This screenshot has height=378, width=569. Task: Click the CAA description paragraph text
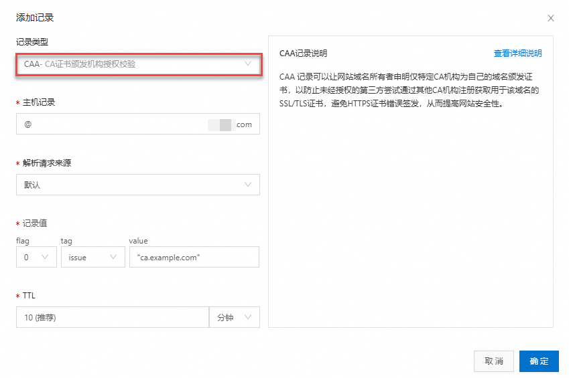(409, 90)
